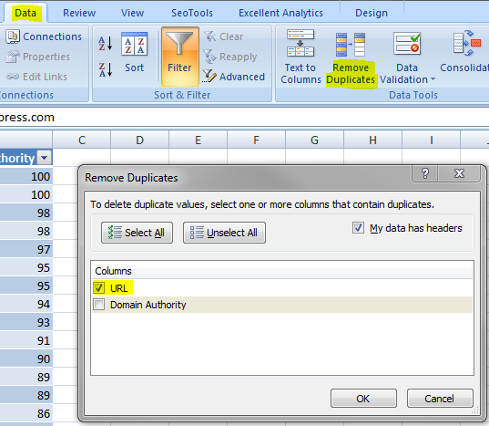Click the Data Validation icon

coord(407,44)
